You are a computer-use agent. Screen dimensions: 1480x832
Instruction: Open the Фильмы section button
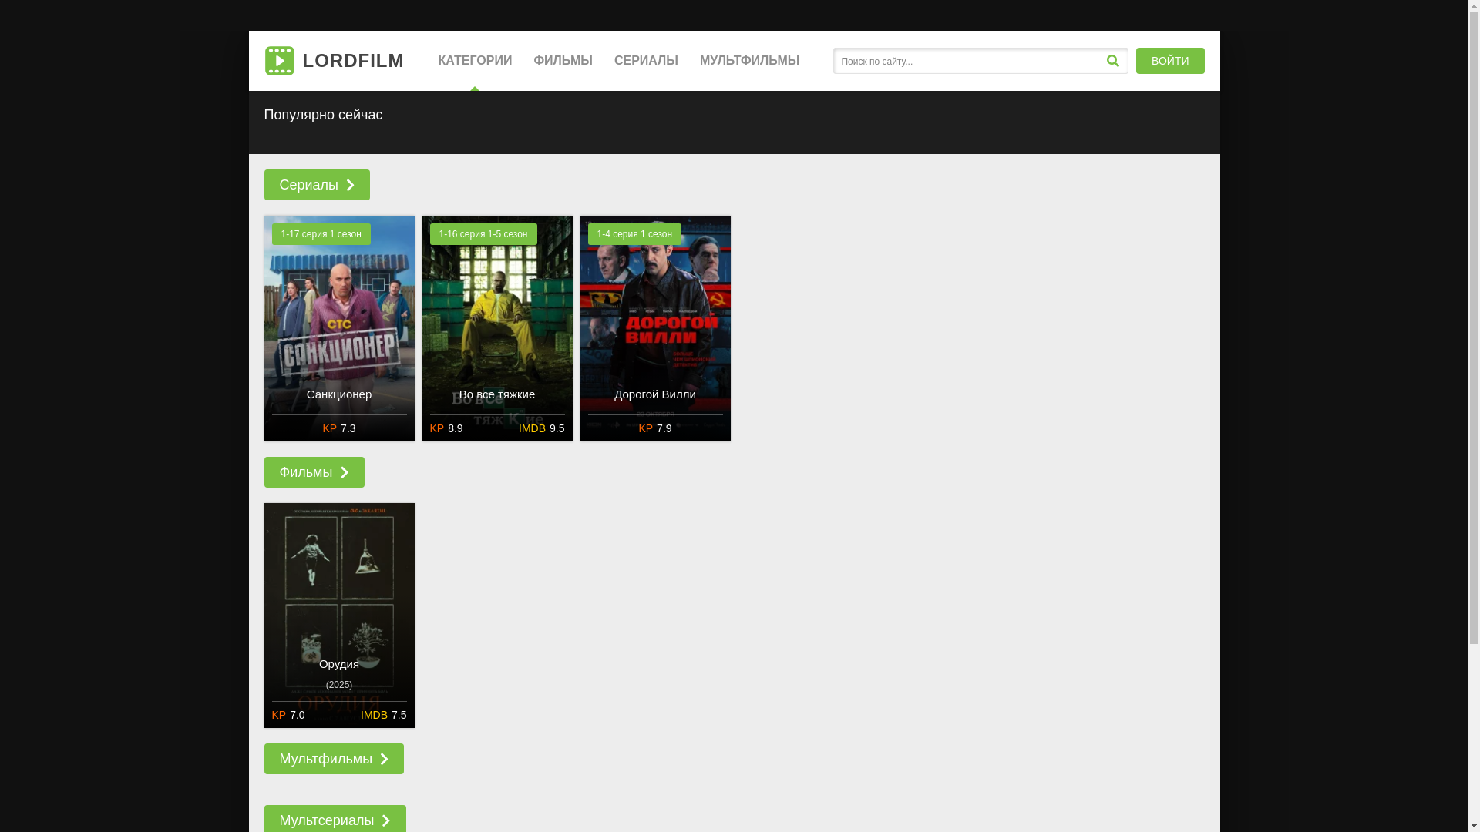point(314,472)
